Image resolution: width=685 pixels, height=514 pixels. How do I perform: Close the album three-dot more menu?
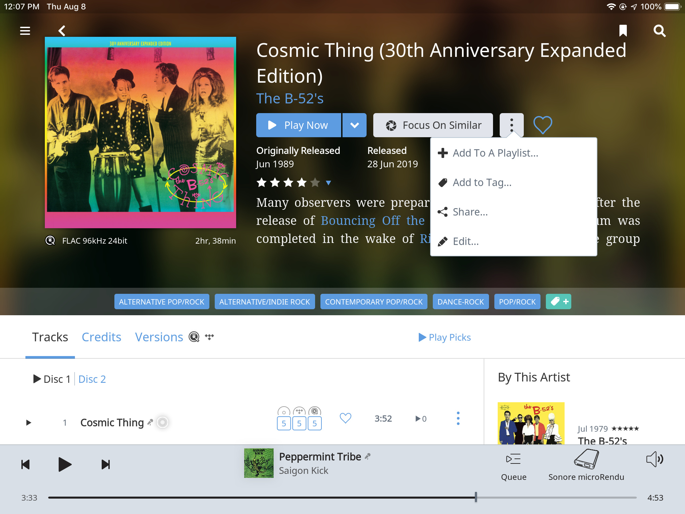tap(511, 125)
